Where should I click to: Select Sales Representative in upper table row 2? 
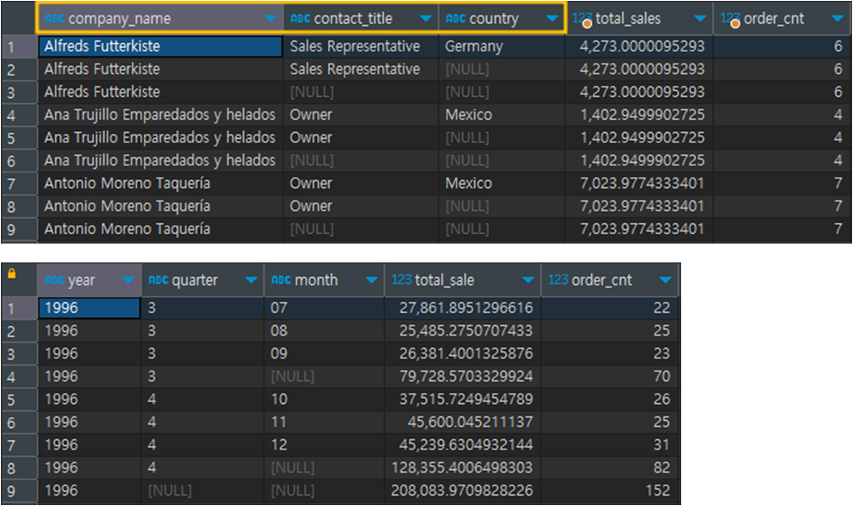pyautogui.click(x=361, y=69)
